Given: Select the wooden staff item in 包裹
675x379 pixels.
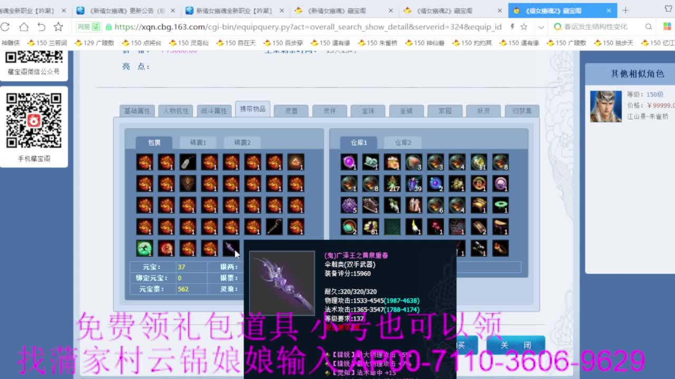Looking at the screenshot, I should 274,227.
